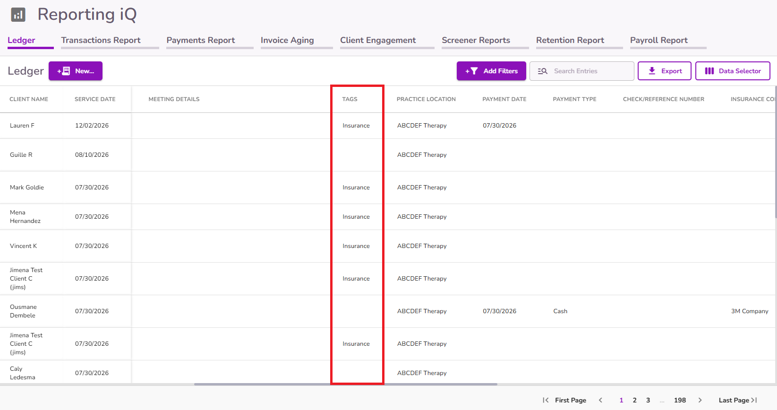Click ABCDEF Therapy in Caly Ledesma row
Image resolution: width=777 pixels, height=410 pixels.
[x=422, y=373]
